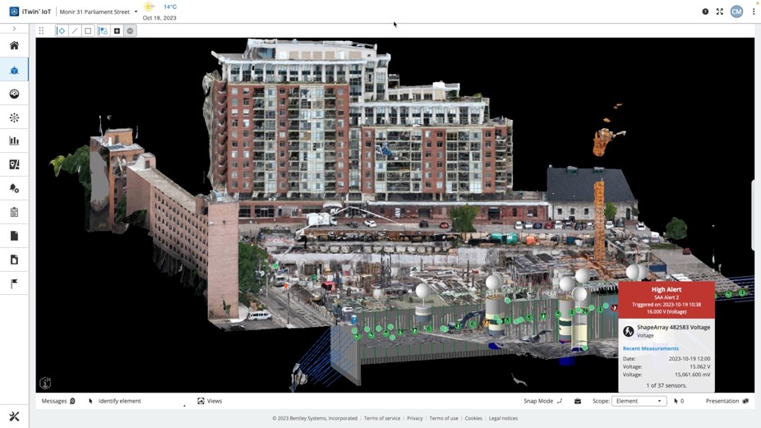Open the Terms of service link

click(382, 418)
